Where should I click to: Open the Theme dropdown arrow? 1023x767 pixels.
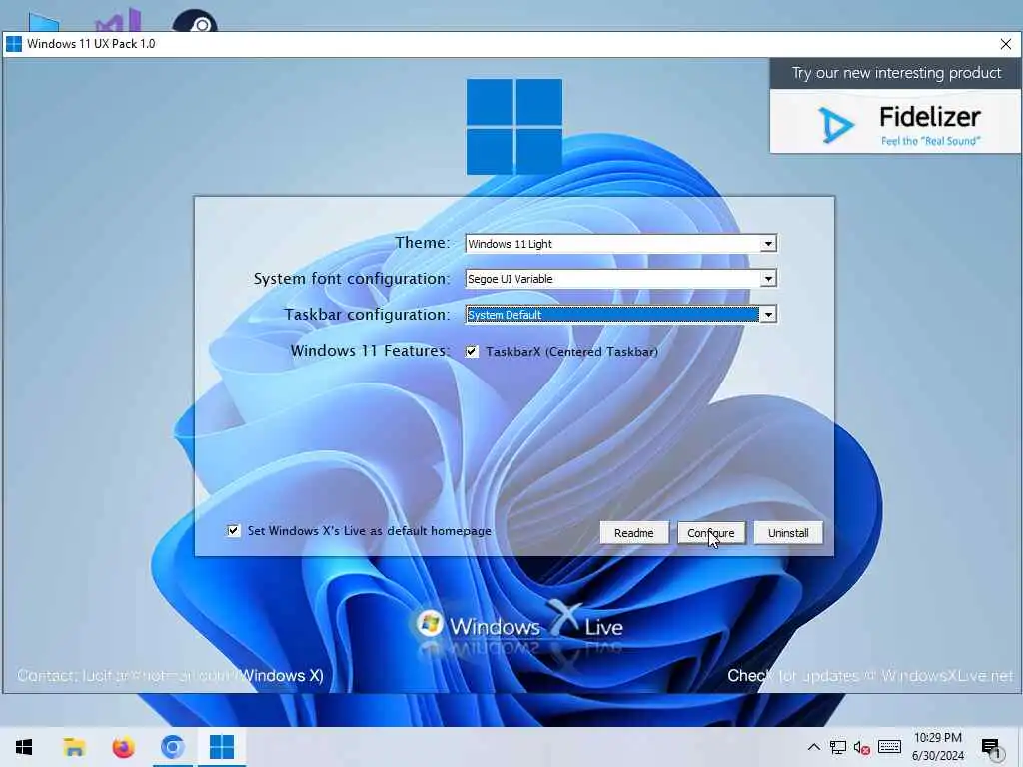coord(768,244)
